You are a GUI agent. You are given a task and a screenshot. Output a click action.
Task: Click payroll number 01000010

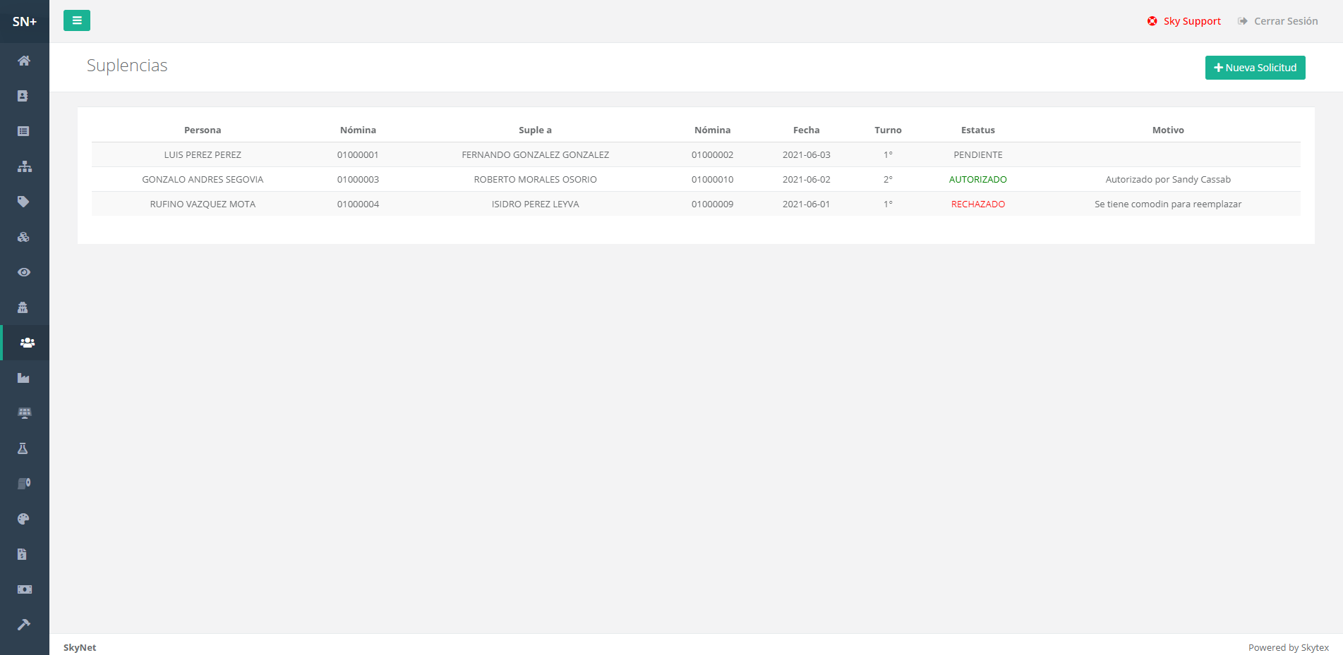tap(712, 180)
